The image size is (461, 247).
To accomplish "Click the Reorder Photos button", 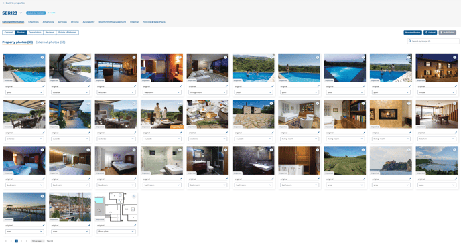I will pos(413,33).
